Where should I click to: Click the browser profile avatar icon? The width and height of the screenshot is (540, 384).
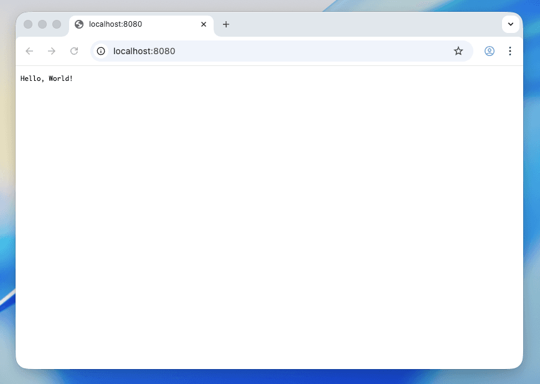[489, 51]
